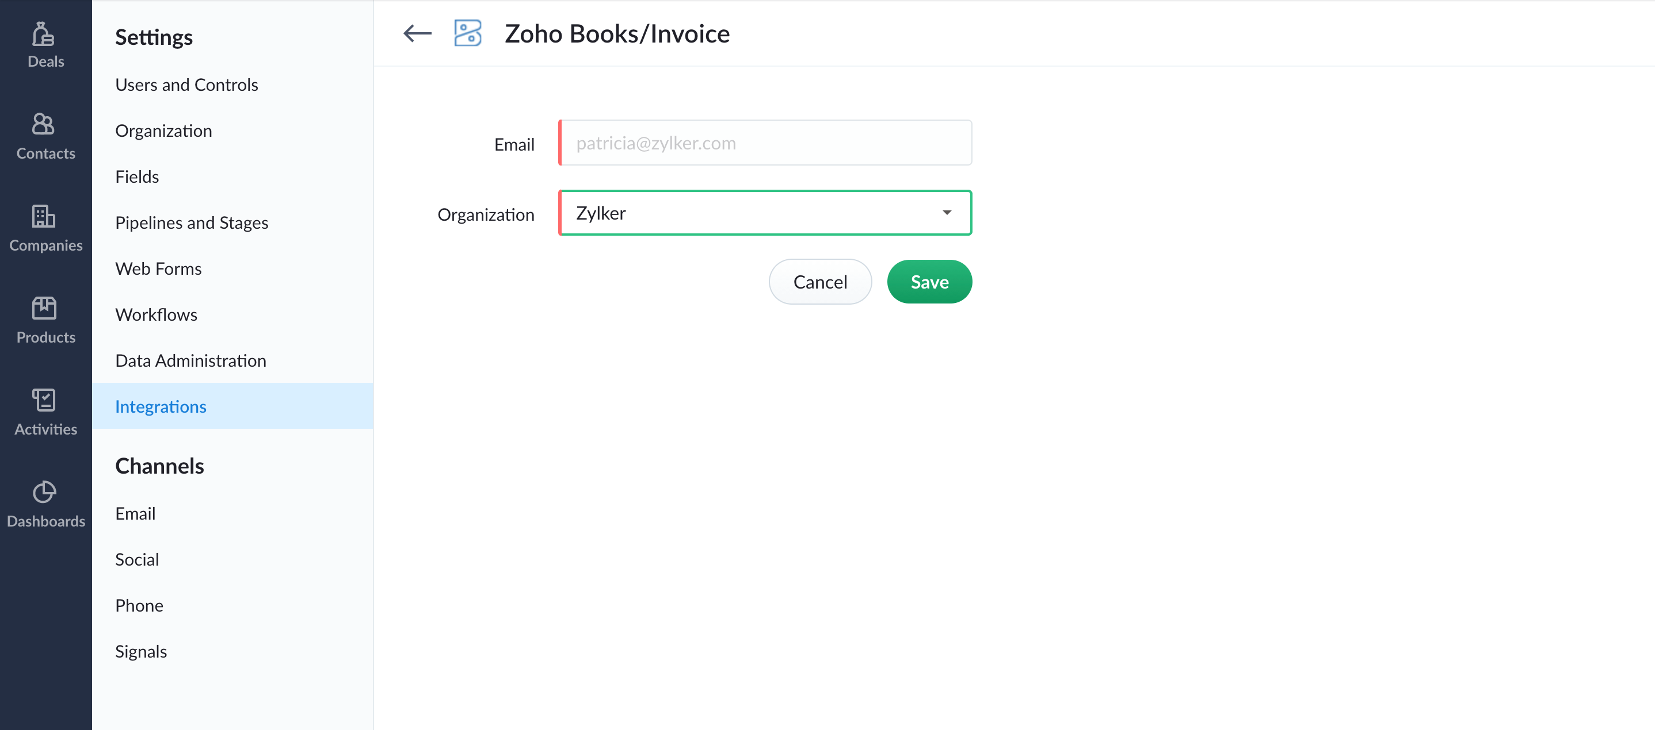Open the Signals channel settings
1655x730 pixels.
[141, 651]
